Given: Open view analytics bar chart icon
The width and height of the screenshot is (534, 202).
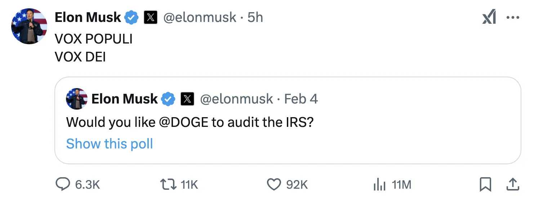Looking at the screenshot, I should (379, 185).
